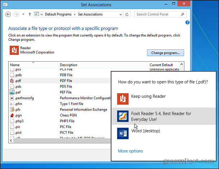Click the Set Associations title bar icon

pyautogui.click(x=5, y=4)
